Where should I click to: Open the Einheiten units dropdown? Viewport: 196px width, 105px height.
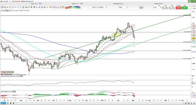coord(102,7)
